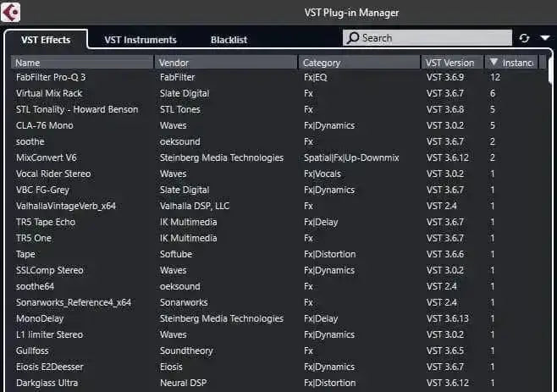Click the magnifier icon in search field
Viewport: 557px width, 392px height.
[x=352, y=38]
